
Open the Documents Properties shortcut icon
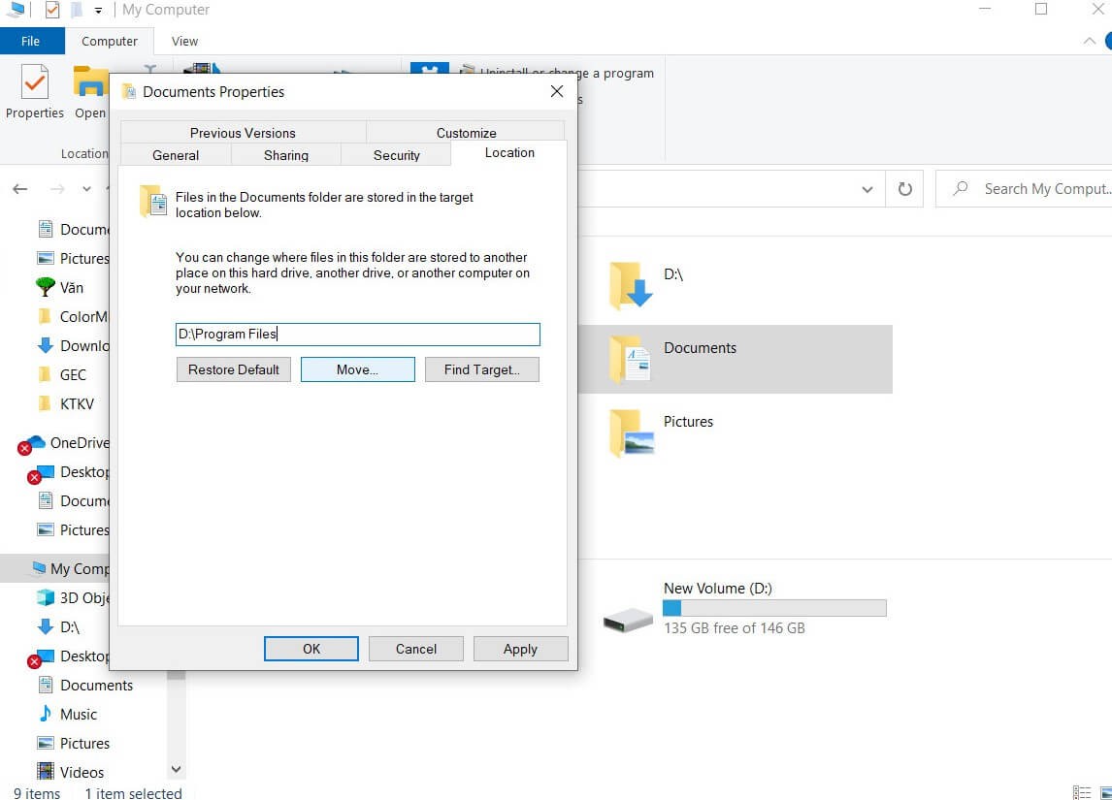[129, 91]
